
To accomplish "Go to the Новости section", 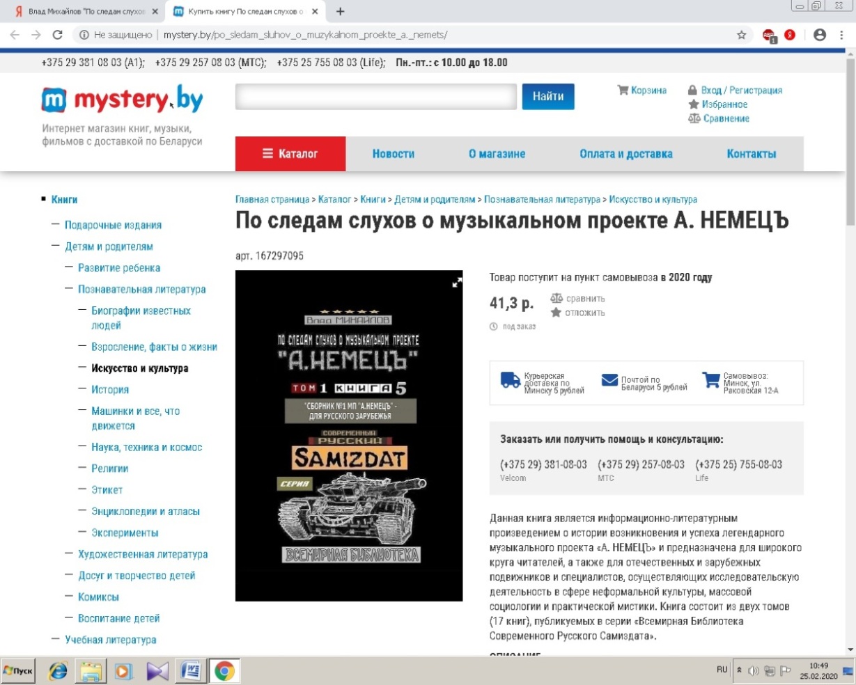I will click(x=394, y=154).
